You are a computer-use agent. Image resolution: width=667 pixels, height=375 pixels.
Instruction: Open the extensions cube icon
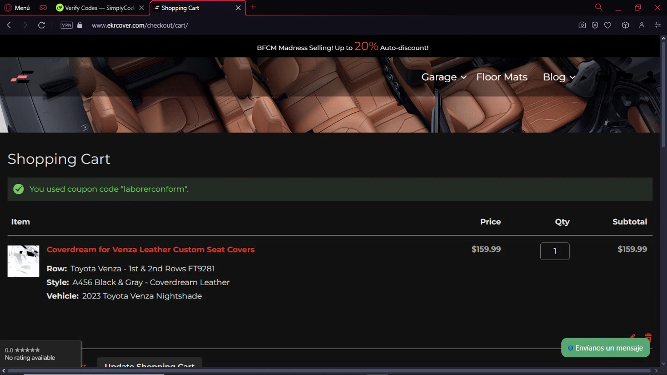[626, 25]
